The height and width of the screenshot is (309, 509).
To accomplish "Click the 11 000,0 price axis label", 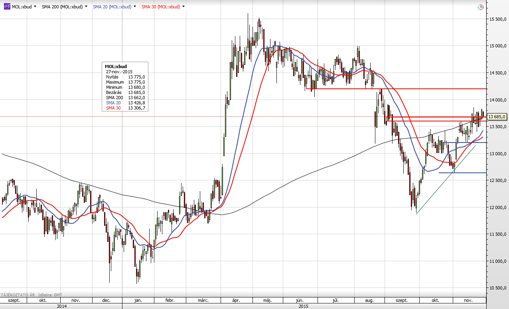I will pos(498,262).
